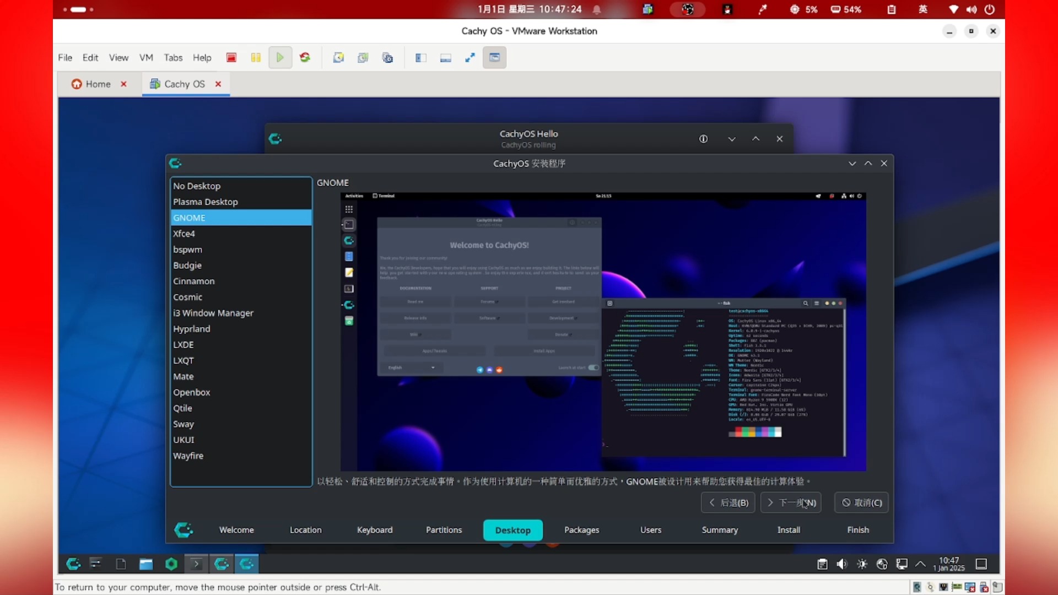Toggle the console view toolbar button
Screen dimensions: 1058x595
pyautogui.click(x=495, y=57)
